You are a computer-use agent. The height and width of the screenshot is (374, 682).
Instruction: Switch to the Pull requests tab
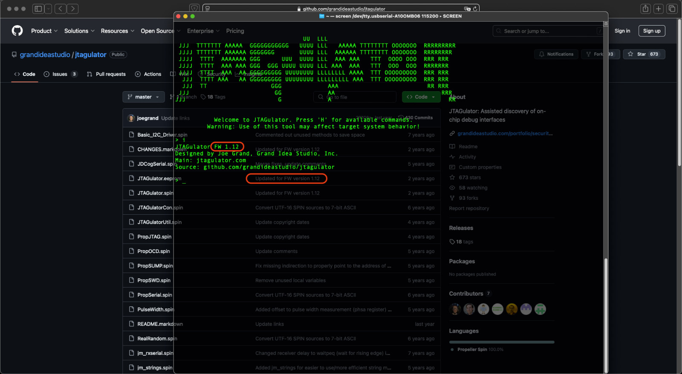point(106,74)
